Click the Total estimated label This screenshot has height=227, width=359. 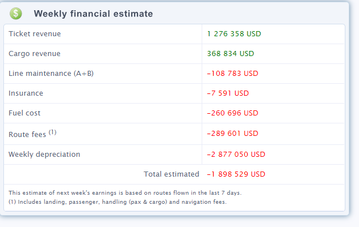(171, 174)
